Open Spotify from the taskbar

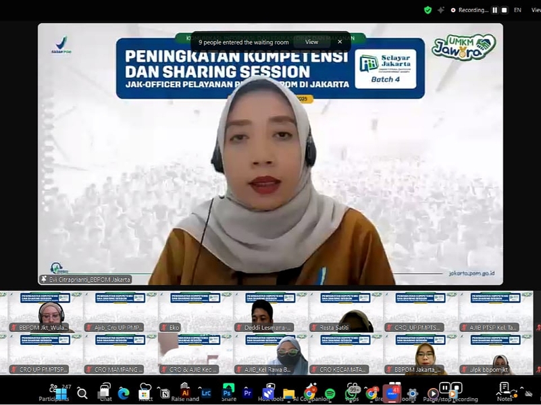point(330,394)
